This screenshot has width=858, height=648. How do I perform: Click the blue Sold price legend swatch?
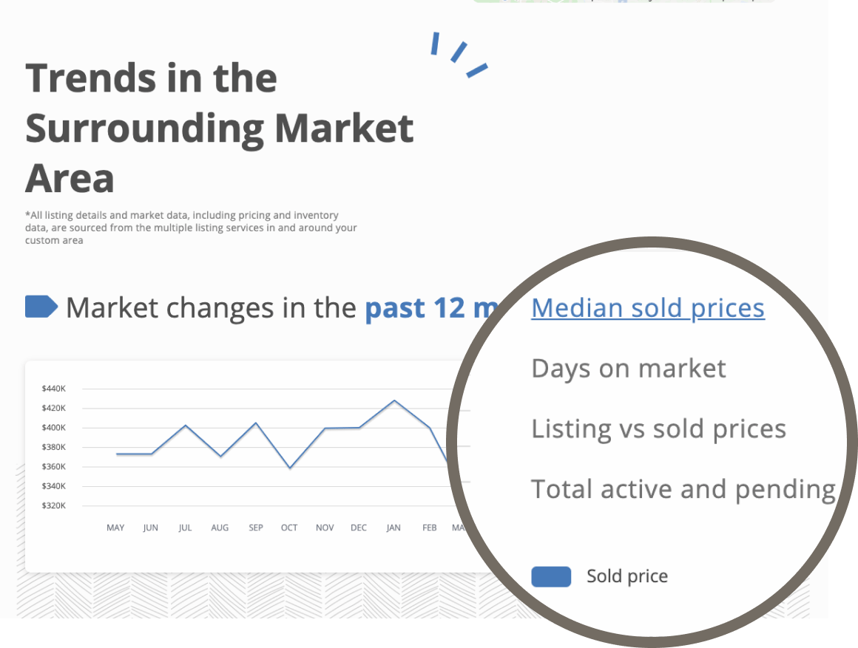click(551, 577)
